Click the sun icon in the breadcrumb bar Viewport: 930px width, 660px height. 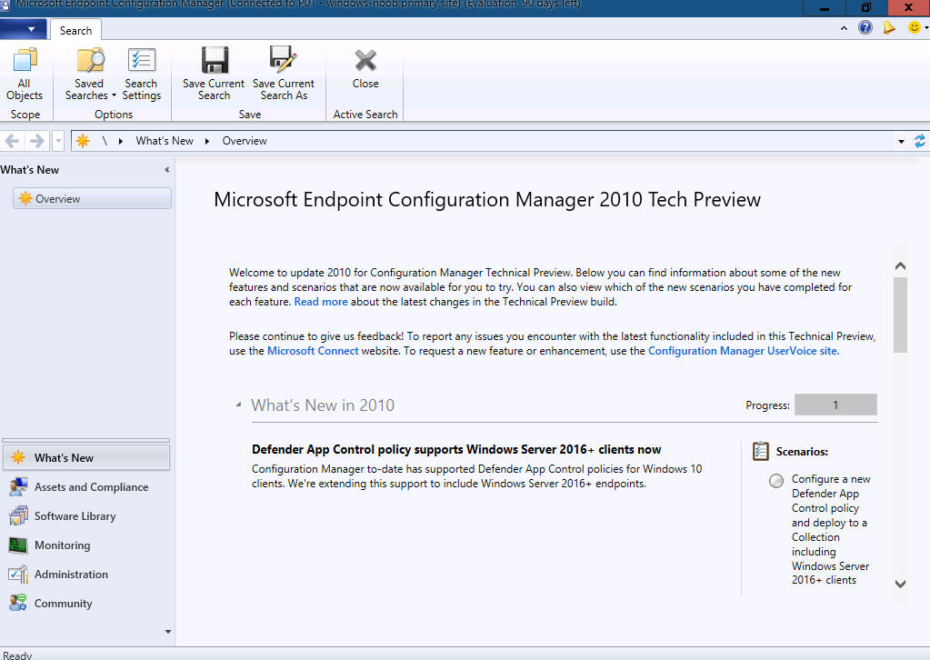pos(83,141)
